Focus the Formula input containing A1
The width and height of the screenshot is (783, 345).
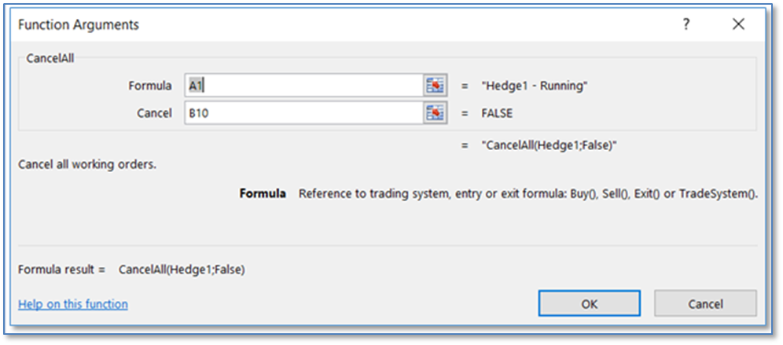click(304, 86)
